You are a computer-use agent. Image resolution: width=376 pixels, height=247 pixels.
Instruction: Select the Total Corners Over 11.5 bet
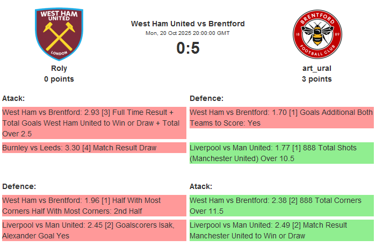(281, 206)
